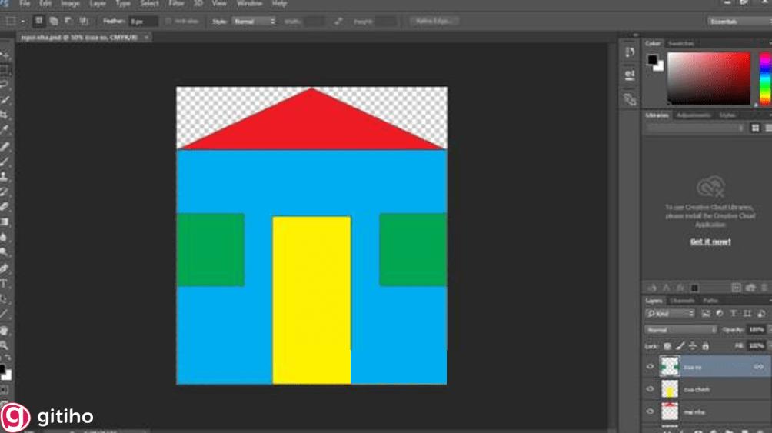The image size is (772, 433).
Task: Pick a color in the red color field
Action: [708, 78]
